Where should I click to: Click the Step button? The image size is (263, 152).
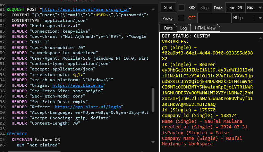tap(204, 8)
